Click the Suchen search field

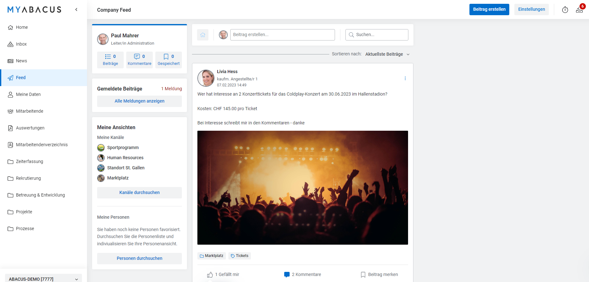[x=377, y=35]
